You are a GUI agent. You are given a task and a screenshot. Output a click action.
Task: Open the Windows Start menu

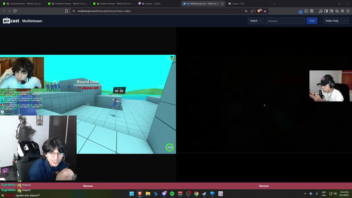[x=132, y=194]
